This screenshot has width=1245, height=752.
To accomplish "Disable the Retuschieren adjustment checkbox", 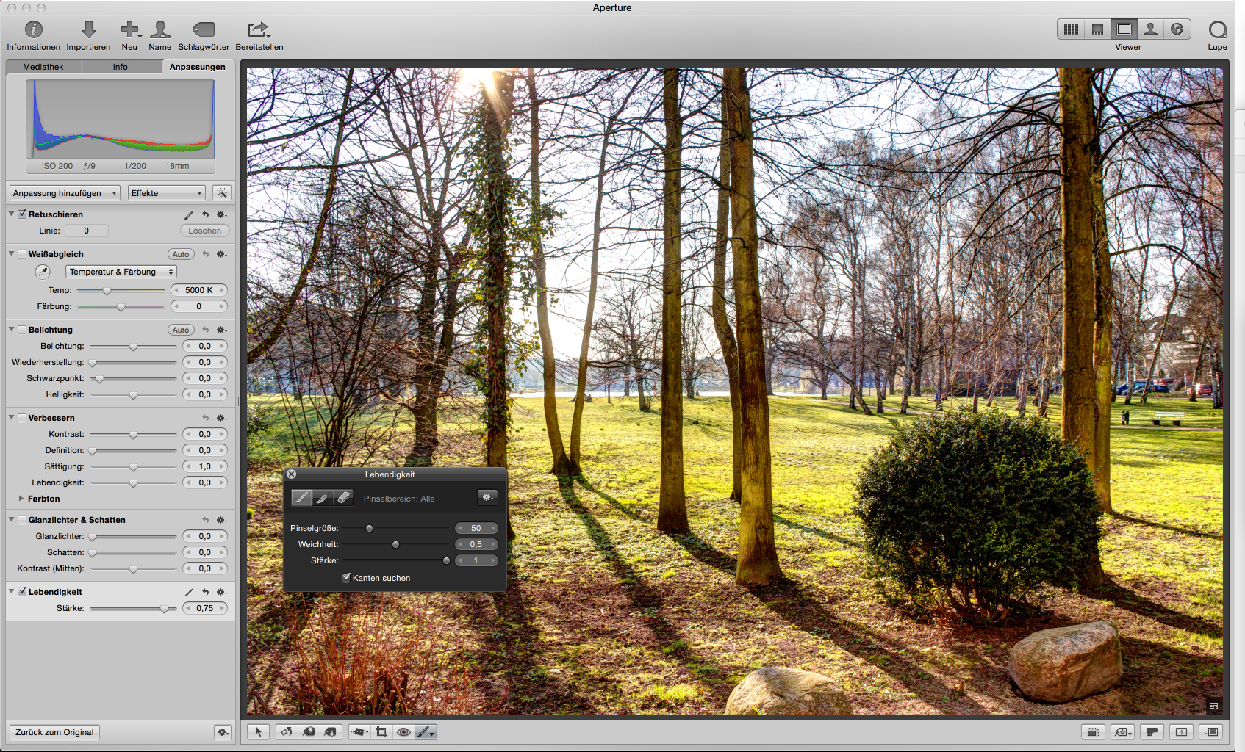I will pyautogui.click(x=22, y=214).
